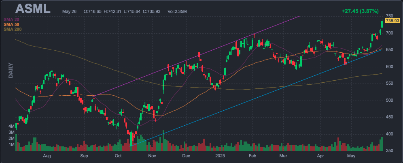Click the DAILY timeframe label
This screenshot has width=403, height=163.
11,70
